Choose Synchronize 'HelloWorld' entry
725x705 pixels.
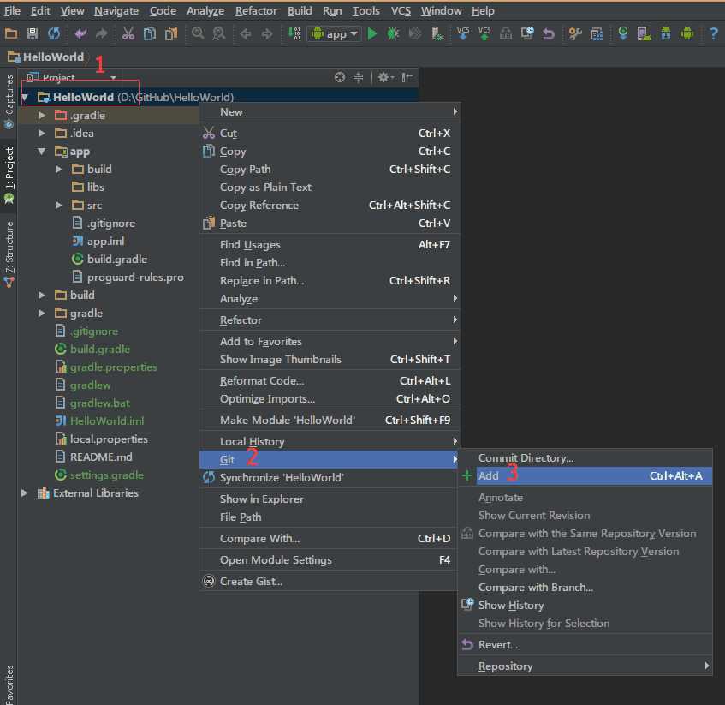click(330, 477)
